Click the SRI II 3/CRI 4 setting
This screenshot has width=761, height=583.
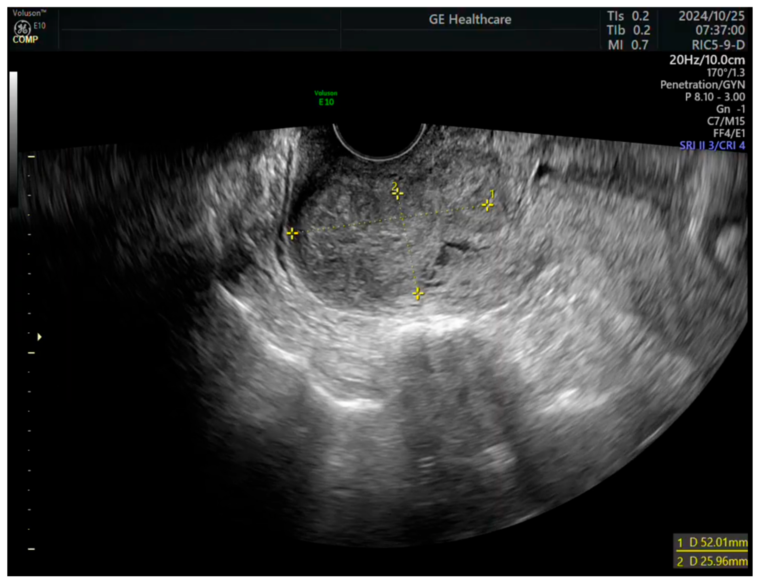point(712,145)
